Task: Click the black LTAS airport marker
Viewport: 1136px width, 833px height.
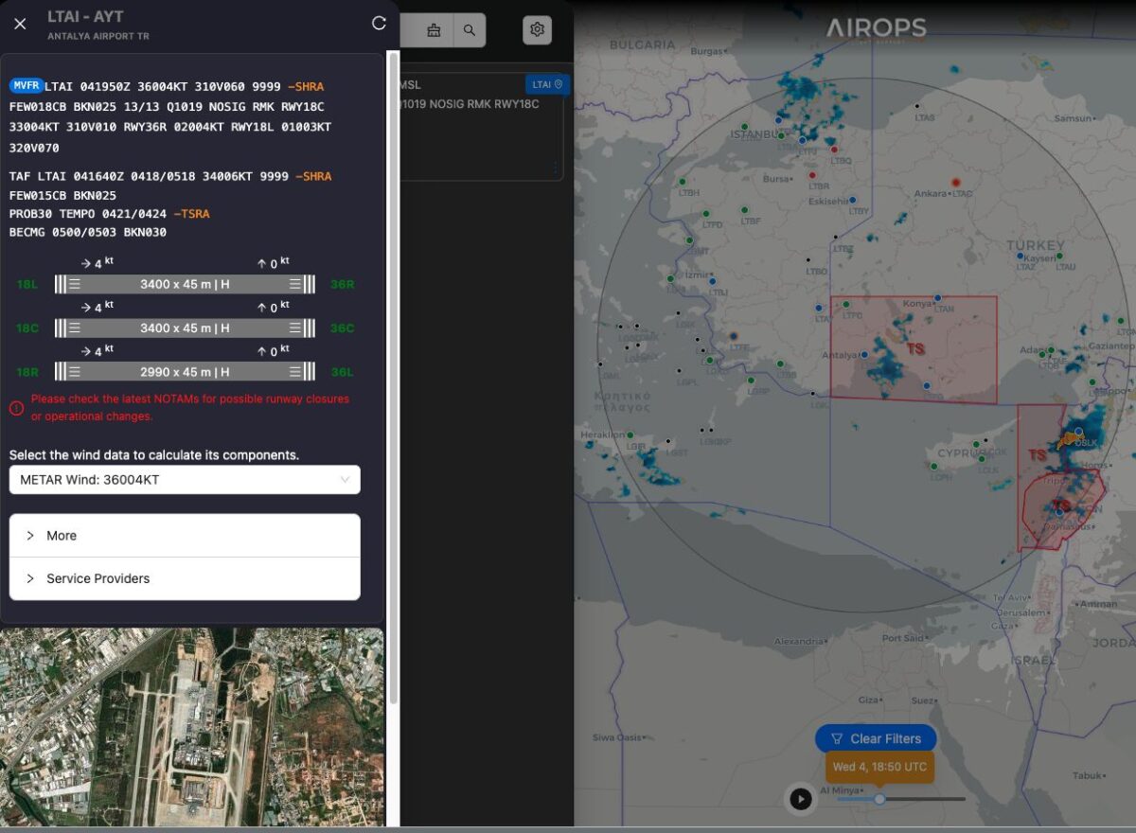Action: click(916, 106)
